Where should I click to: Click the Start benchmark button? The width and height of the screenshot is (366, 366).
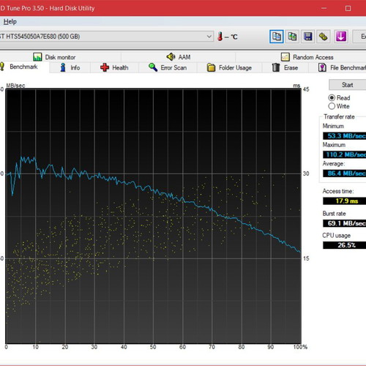point(348,85)
